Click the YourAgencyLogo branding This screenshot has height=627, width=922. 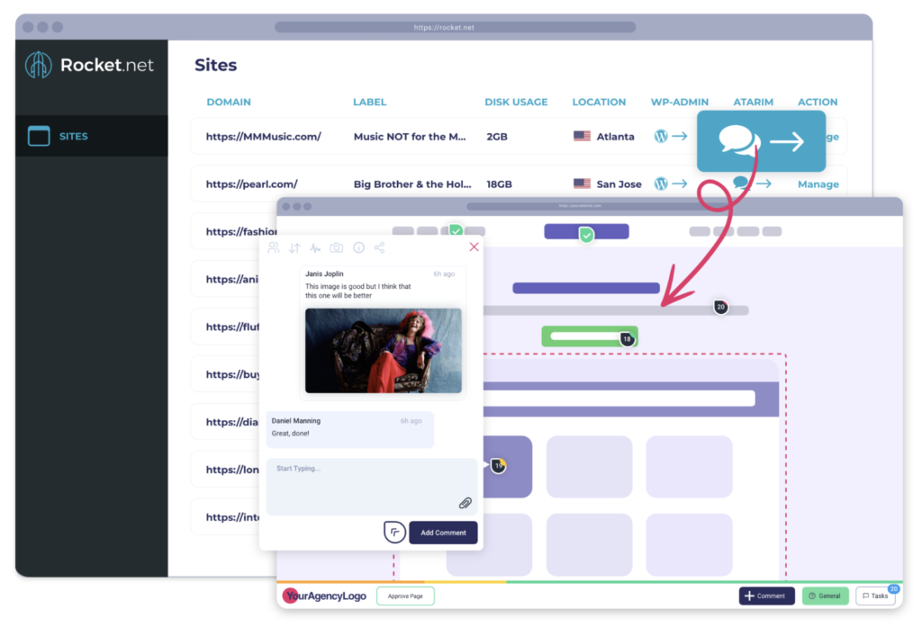point(324,596)
